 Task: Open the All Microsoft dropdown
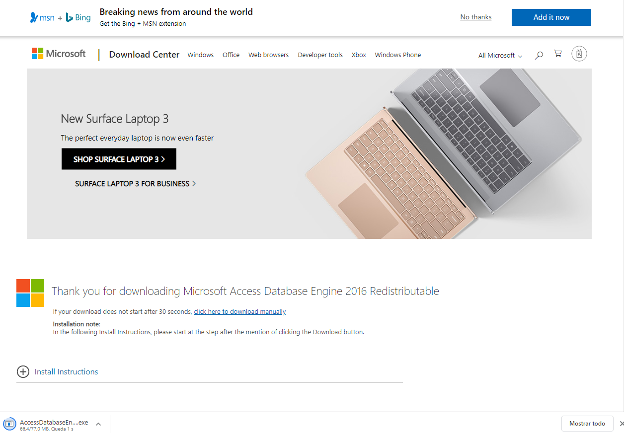pos(500,56)
